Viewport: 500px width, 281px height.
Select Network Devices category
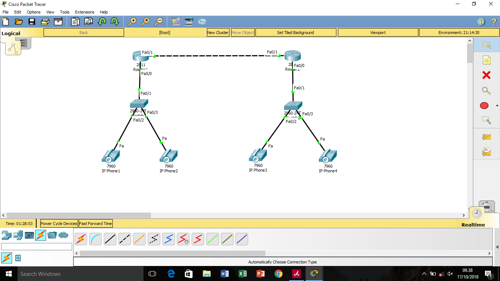[6, 235]
